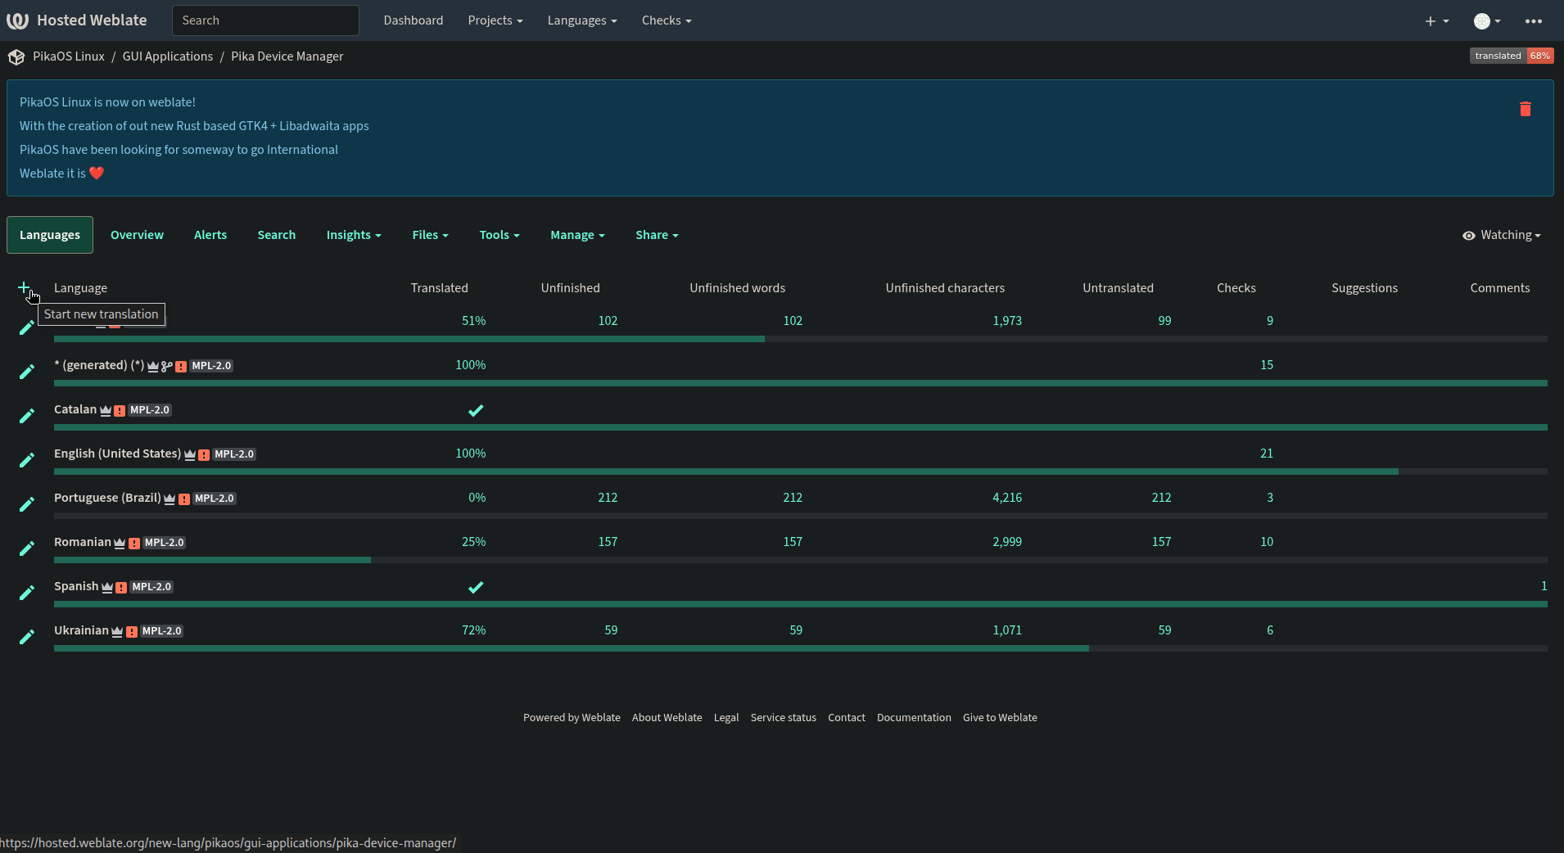Click the alert icon next to Catalan
This screenshot has height=853, width=1564.
(120, 411)
